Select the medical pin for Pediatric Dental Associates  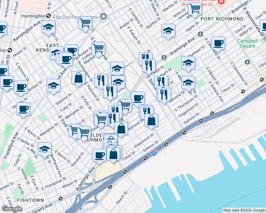tap(221, 2)
